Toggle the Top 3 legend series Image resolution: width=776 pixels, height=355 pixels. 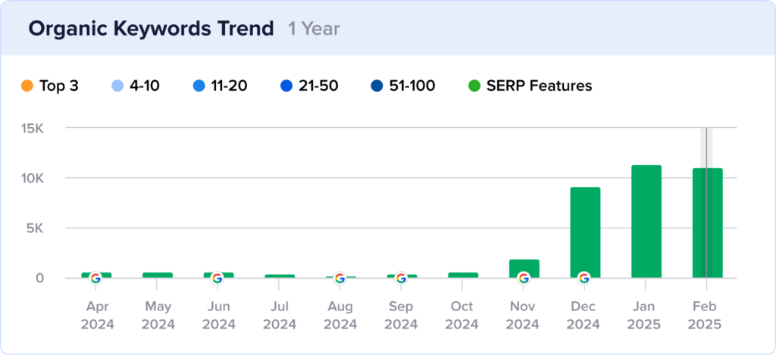pos(49,86)
